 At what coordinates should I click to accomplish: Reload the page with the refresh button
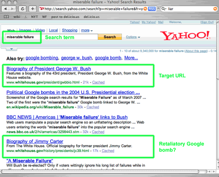(x=22, y=9)
